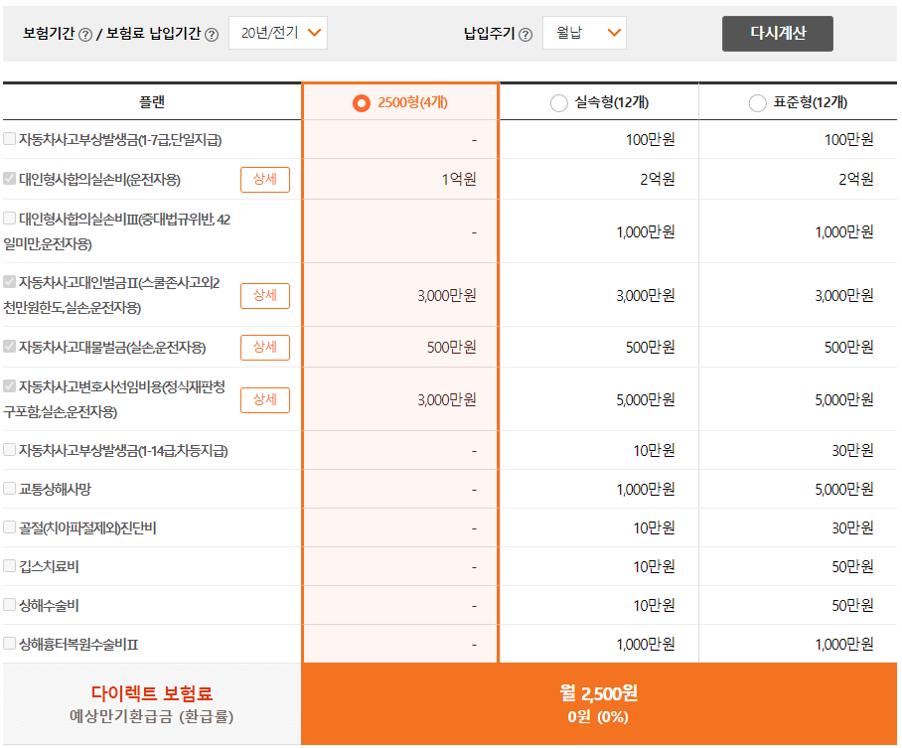Click the 플랜 column header
Viewport: 902px width, 748px height.
(152, 102)
